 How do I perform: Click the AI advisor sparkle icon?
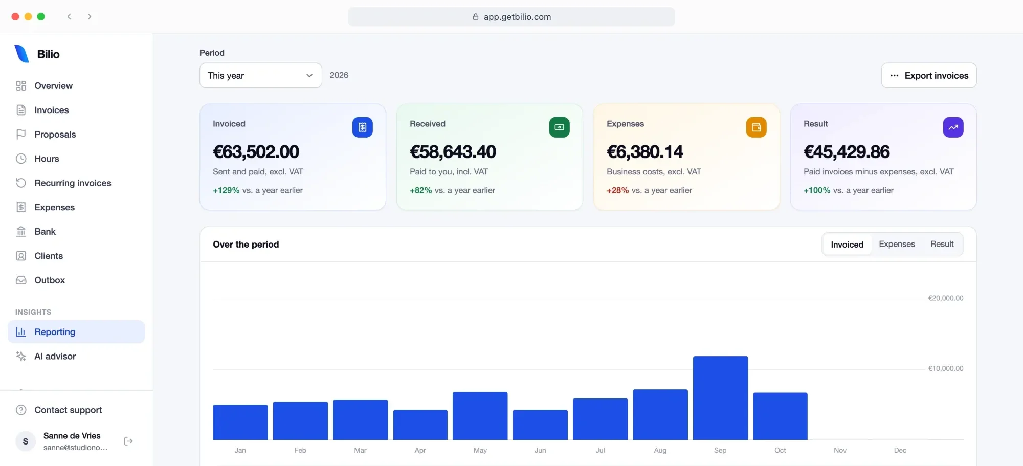click(21, 356)
